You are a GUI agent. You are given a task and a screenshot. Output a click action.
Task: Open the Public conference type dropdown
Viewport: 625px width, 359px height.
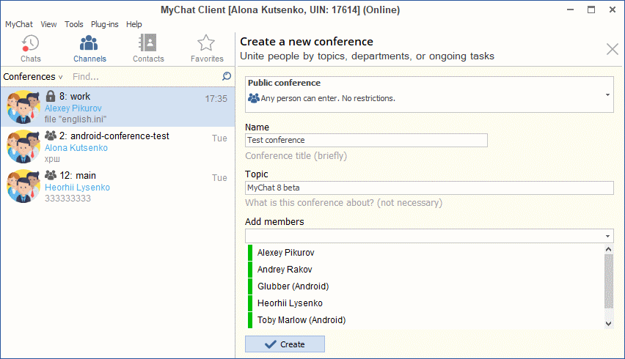[607, 95]
